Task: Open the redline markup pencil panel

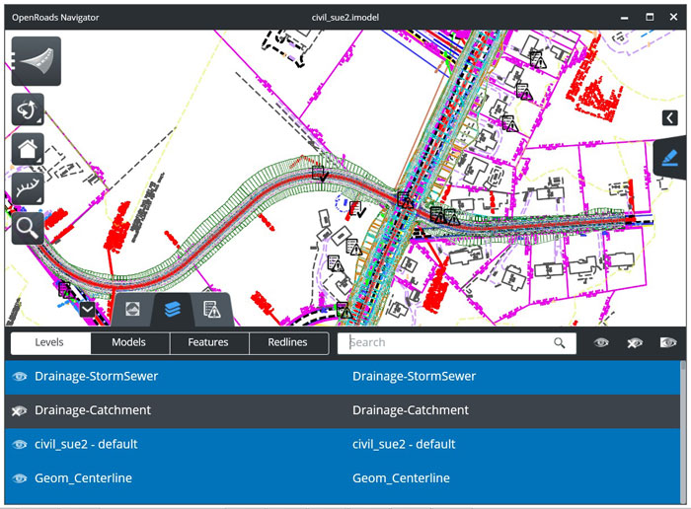Action: tap(670, 157)
